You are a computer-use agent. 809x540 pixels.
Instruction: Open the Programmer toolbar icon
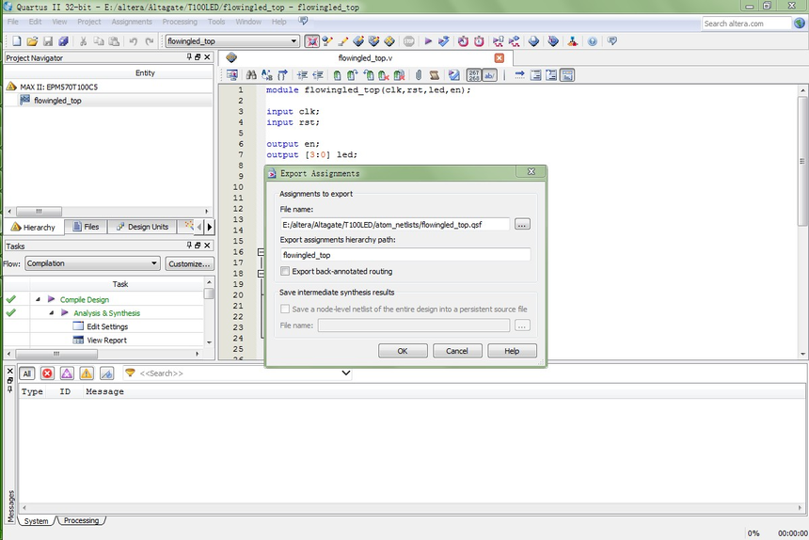[x=553, y=41]
